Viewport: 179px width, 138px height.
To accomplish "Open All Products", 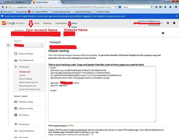I will click(x=24, y=115).
